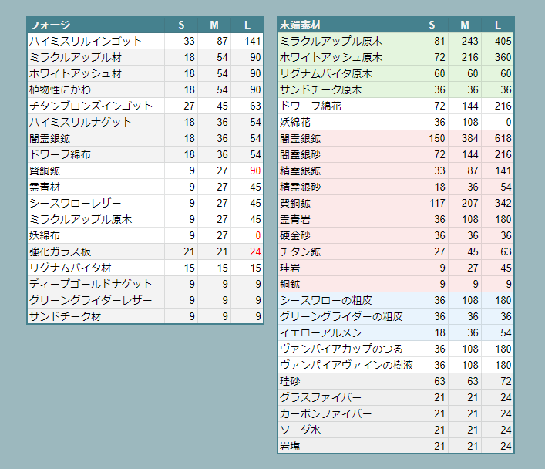545x469 pixels.
Task: Click the チタン鉱 cell
Action: click(x=347, y=251)
